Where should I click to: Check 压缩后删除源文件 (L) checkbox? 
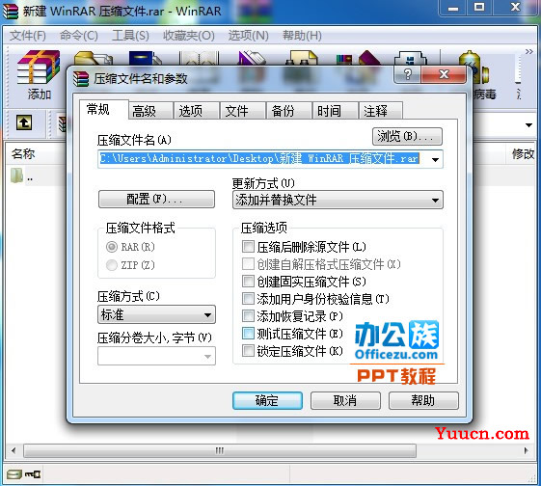coord(248,246)
